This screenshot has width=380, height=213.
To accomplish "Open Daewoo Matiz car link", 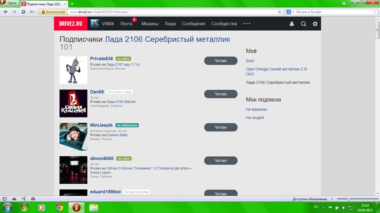I will tap(117, 135).
